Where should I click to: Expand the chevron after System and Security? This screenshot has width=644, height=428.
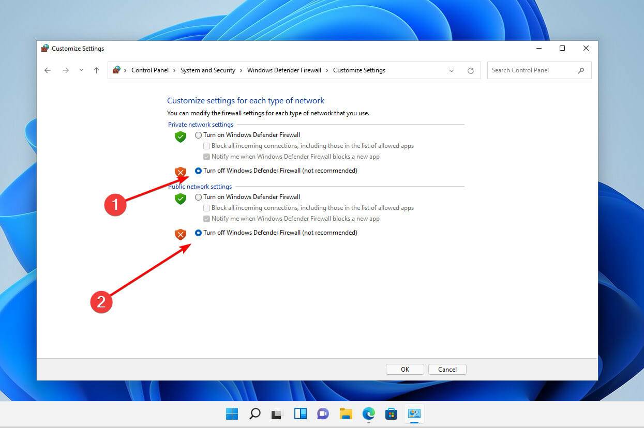(x=241, y=70)
